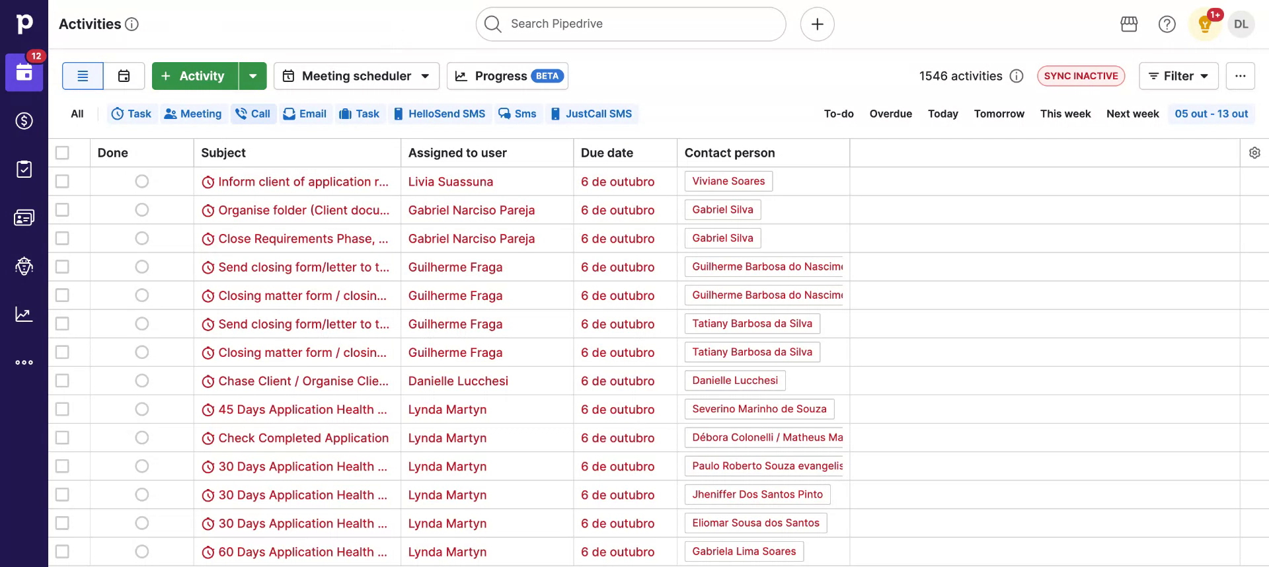Image resolution: width=1269 pixels, height=567 pixels.
Task: Open Check Completed Application activity
Action: [x=303, y=438]
